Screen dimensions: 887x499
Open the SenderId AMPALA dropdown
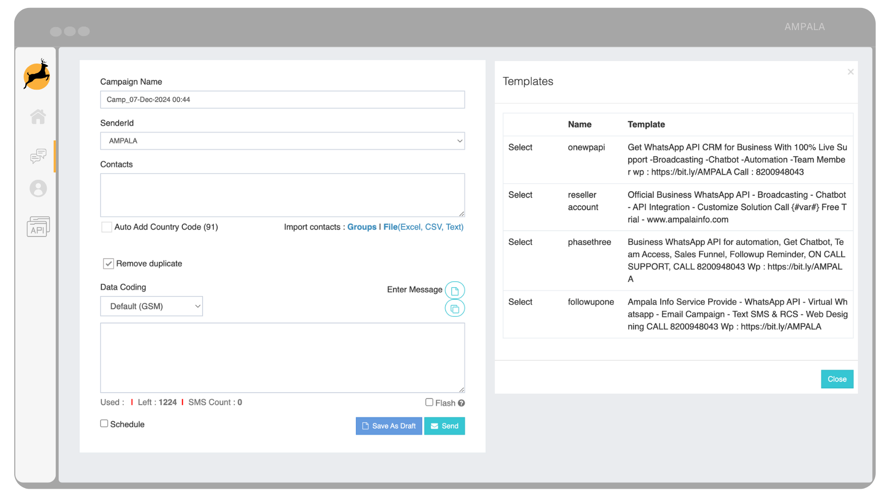(282, 141)
